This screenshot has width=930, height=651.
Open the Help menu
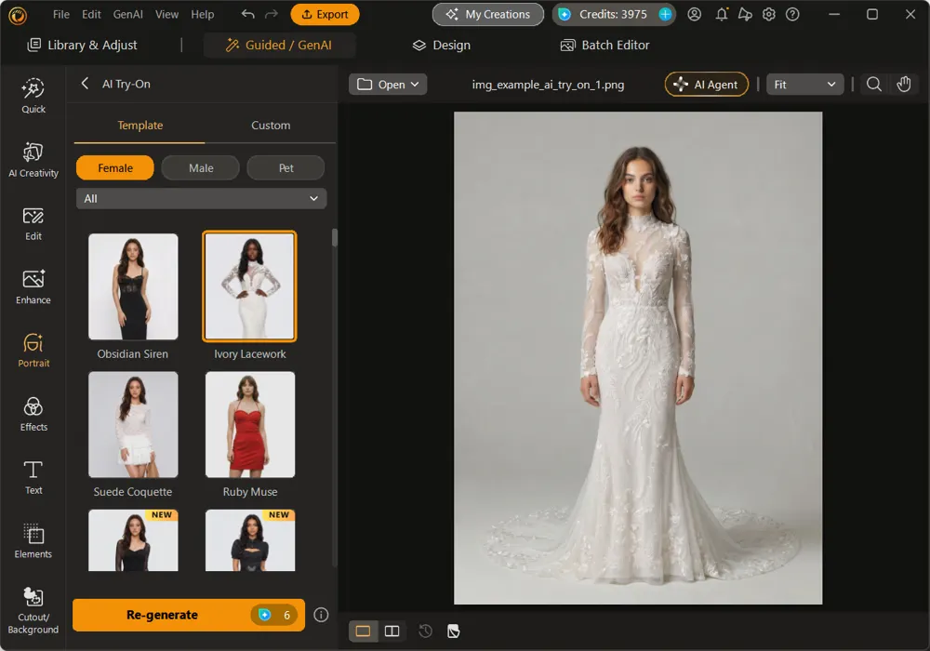pos(202,14)
